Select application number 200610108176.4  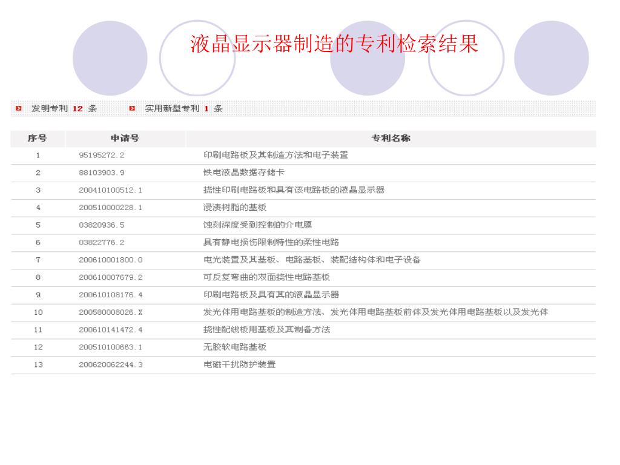111,295
